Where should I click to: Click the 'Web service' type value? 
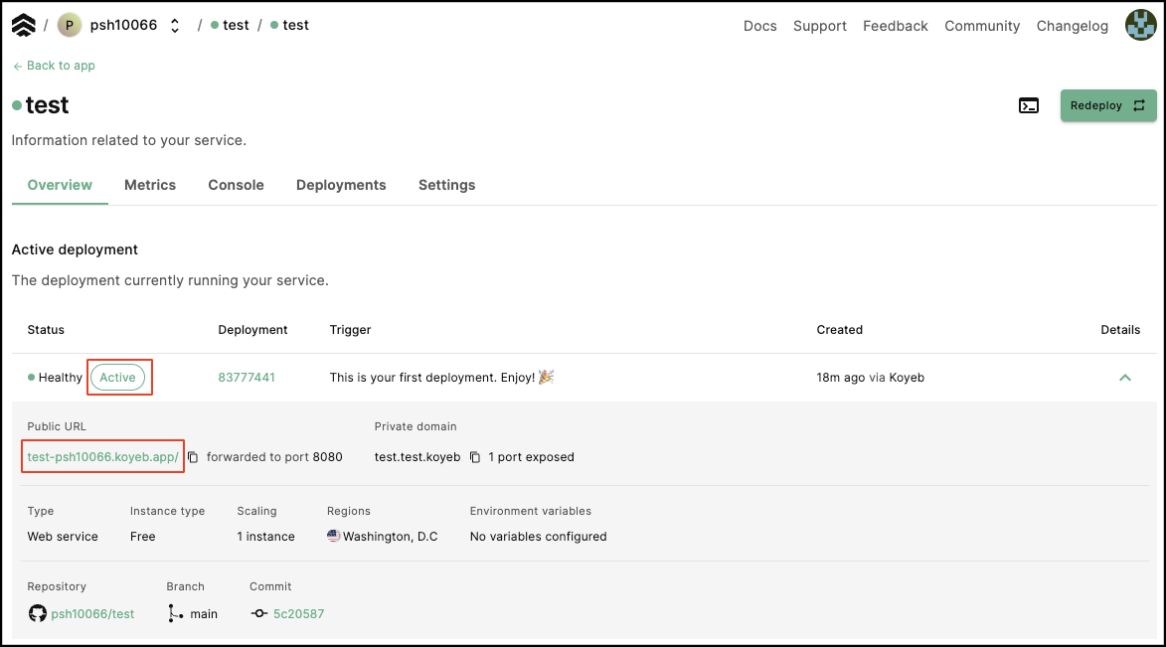coord(63,537)
